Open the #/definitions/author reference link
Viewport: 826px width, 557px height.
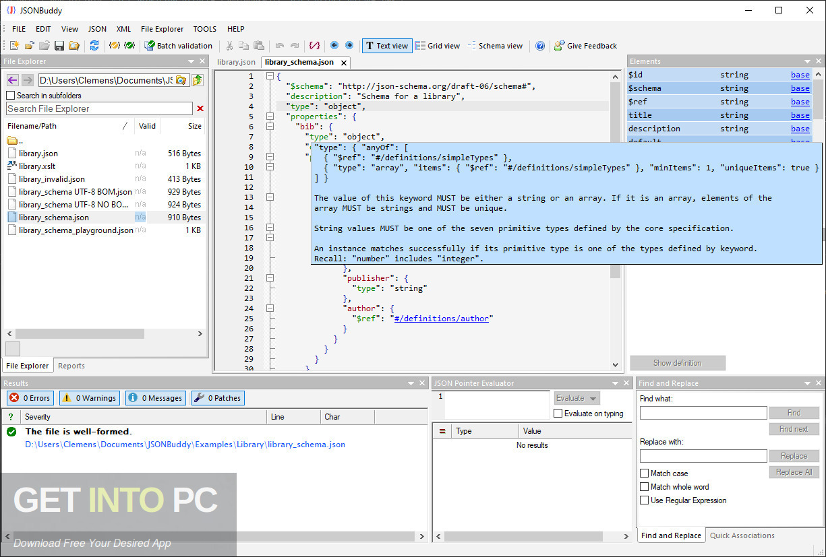click(x=443, y=319)
